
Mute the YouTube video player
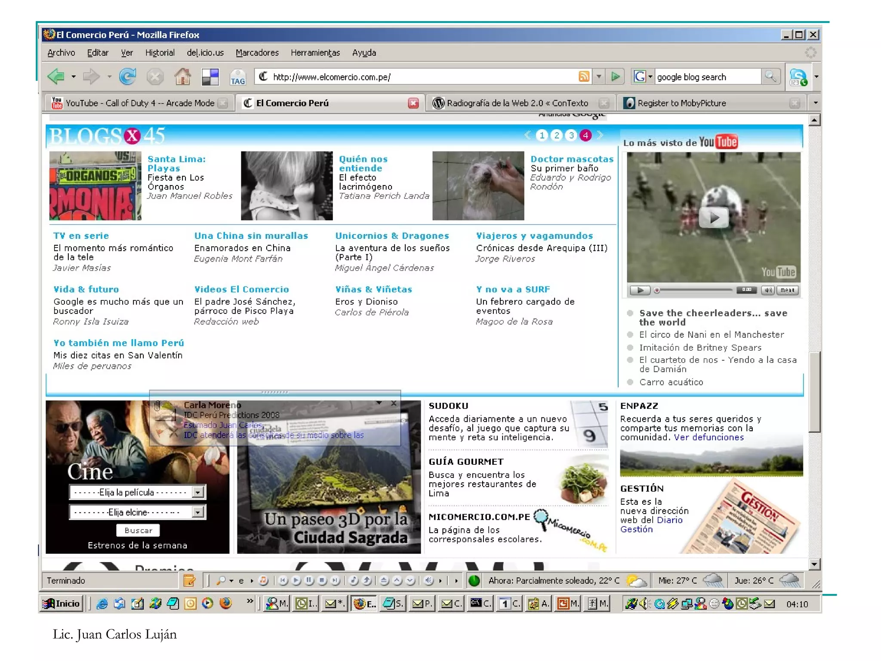[767, 290]
